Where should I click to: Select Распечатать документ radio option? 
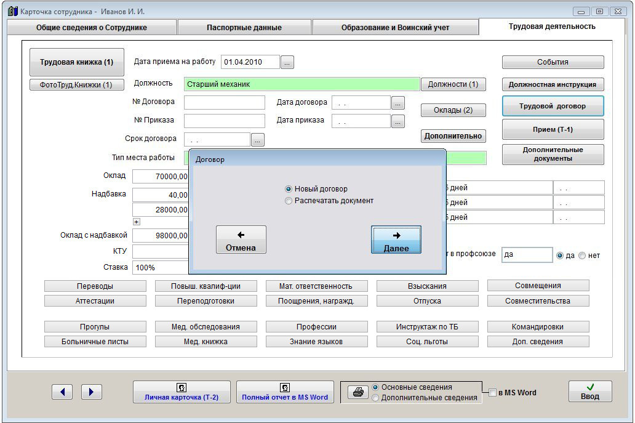289,201
